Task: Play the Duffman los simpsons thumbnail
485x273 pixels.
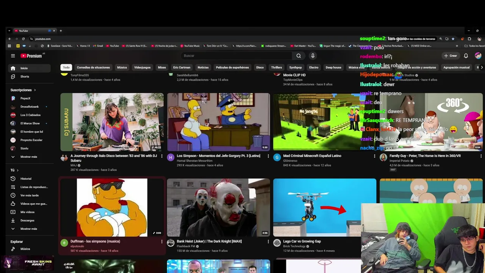Action: point(112,207)
